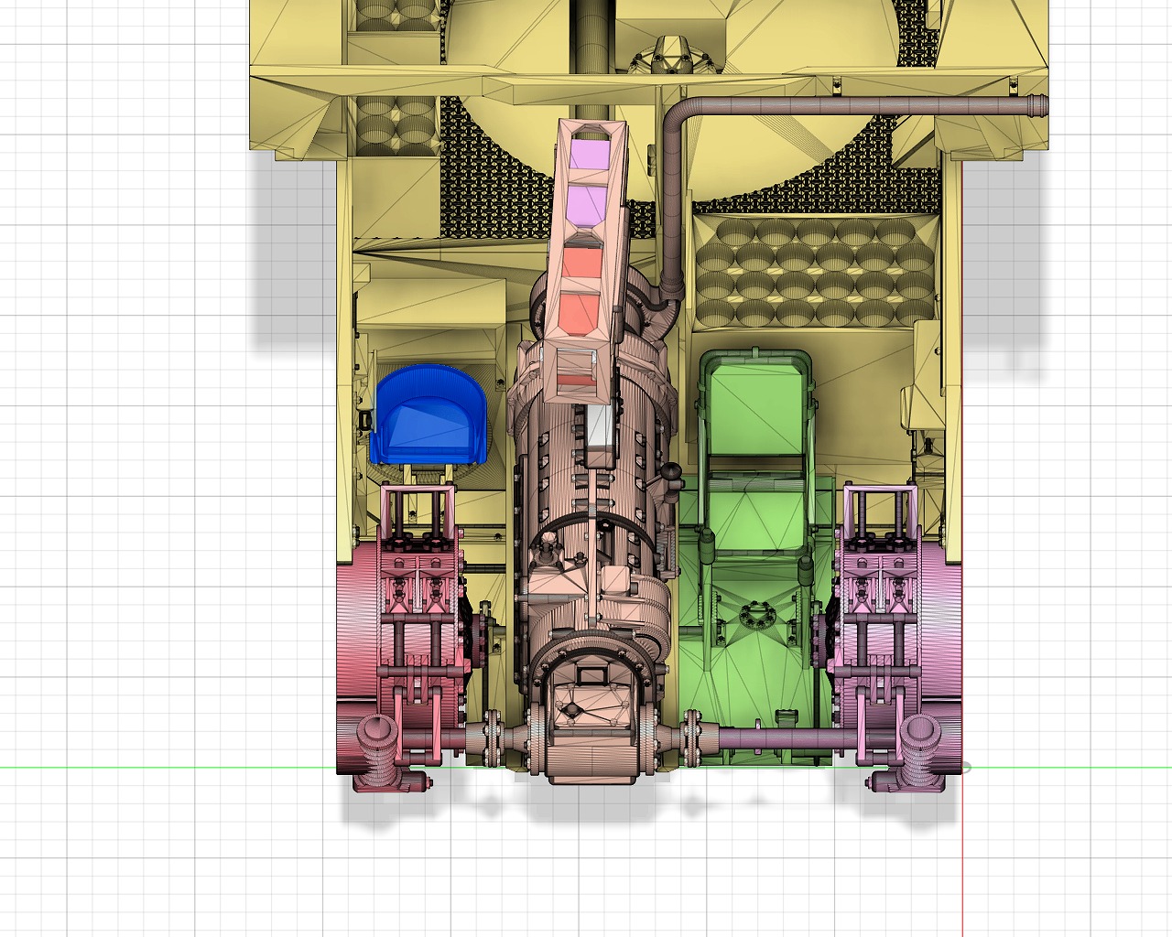Image resolution: width=1172 pixels, height=937 pixels.
Task: Select the horizontal shaft right of breech block
Action: pos(778,738)
